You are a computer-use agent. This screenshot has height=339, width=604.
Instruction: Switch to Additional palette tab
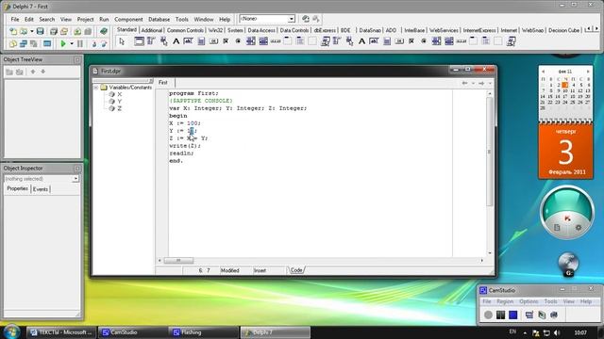151,30
